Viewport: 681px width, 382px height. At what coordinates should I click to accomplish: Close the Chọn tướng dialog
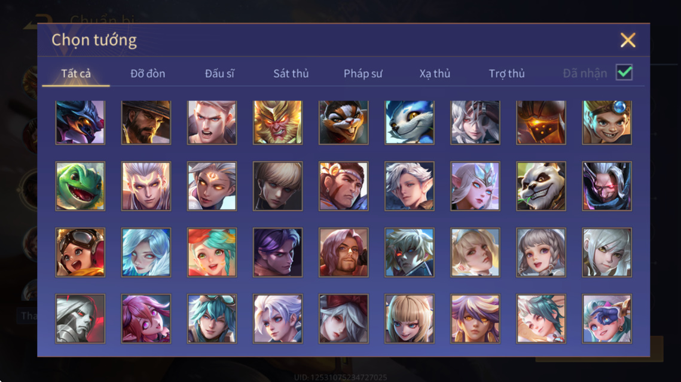pyautogui.click(x=628, y=40)
